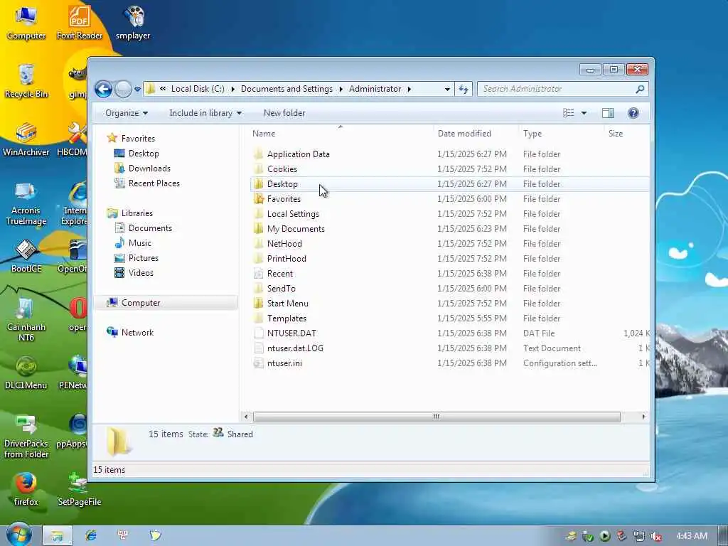This screenshot has width=728, height=546.
Task: Click the horizontal scrollbar right arrow
Action: click(x=643, y=417)
